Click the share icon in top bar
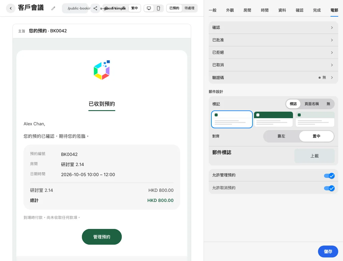 pyautogui.click(x=95, y=8)
